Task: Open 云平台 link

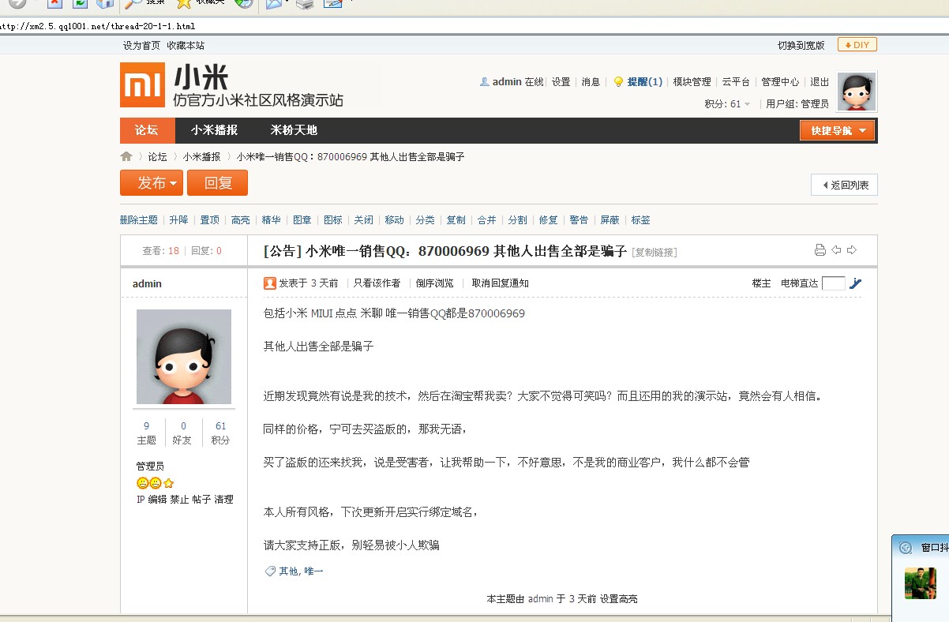Action: 736,82
